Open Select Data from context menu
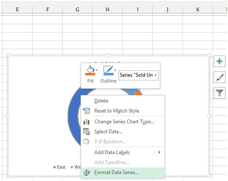This screenshot has height=181, width=228. [x=123, y=131]
